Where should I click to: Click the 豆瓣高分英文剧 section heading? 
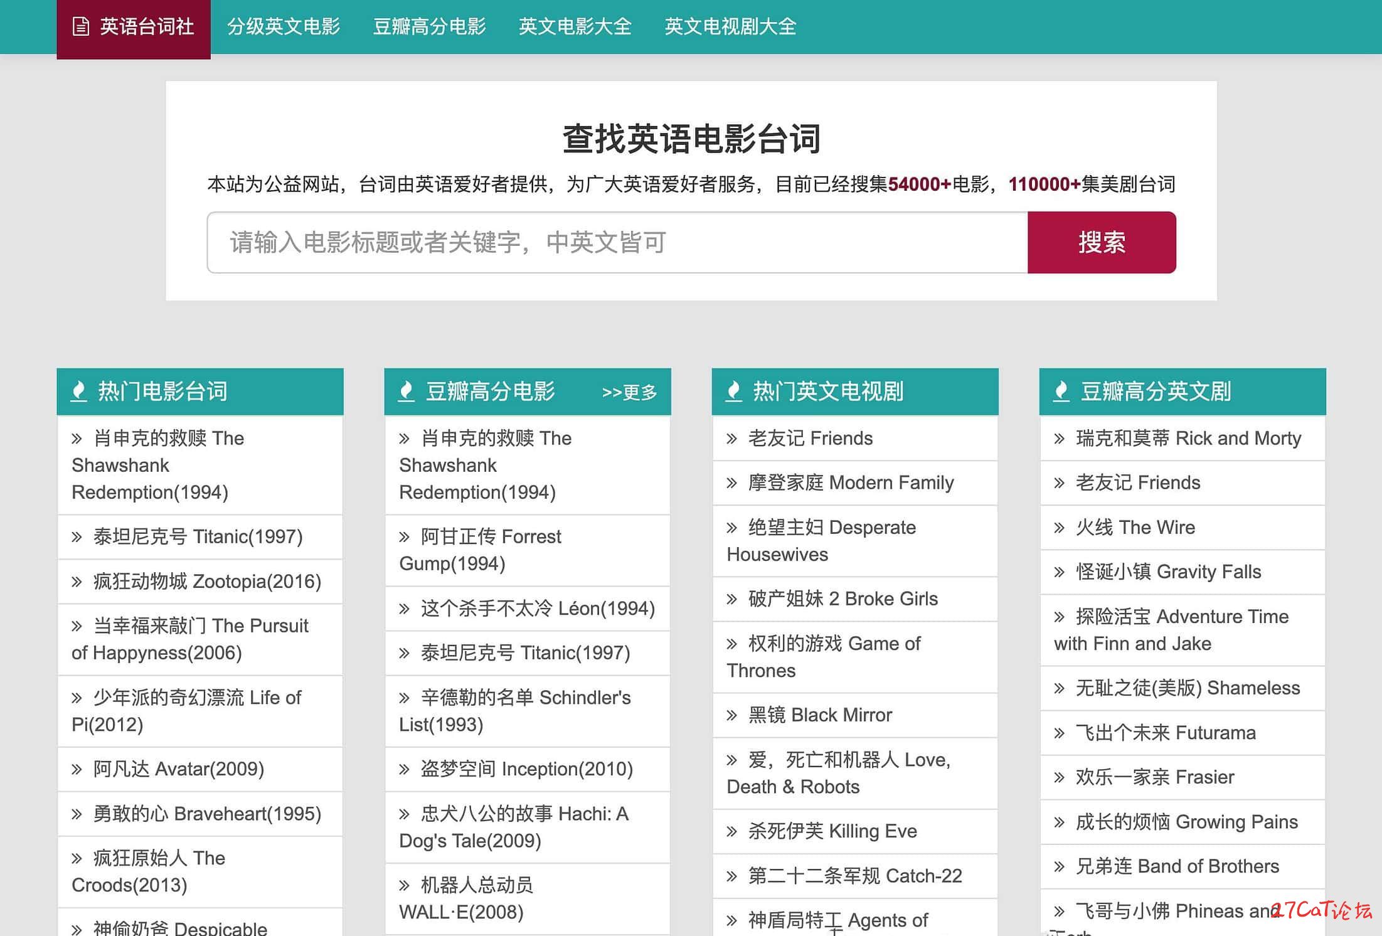click(x=1156, y=391)
